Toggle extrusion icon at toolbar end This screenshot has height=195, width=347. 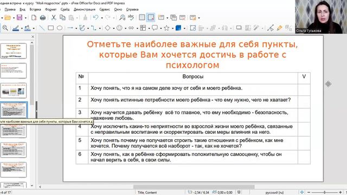tap(288, 28)
